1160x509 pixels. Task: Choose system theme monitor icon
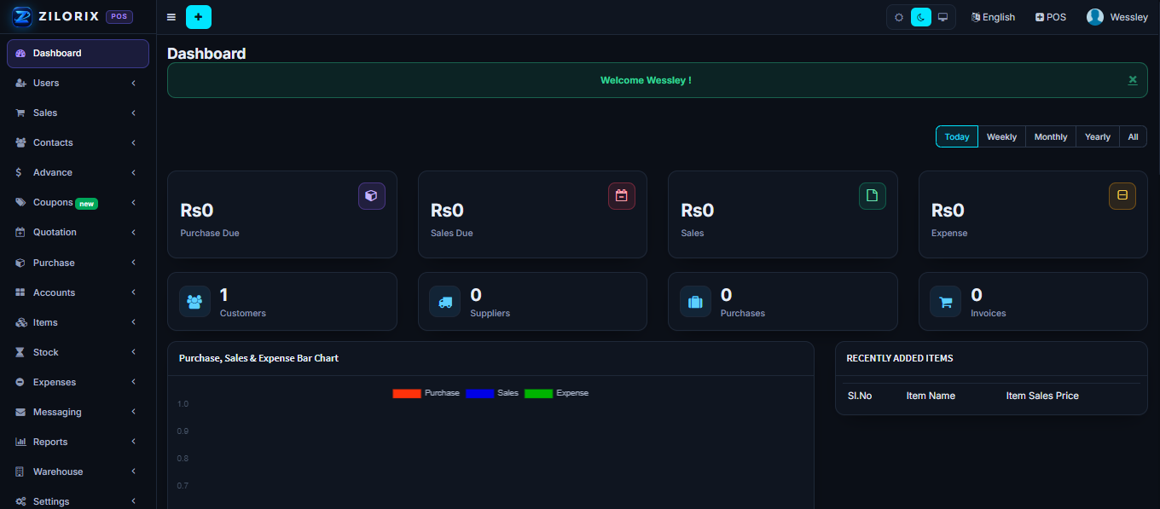(942, 17)
